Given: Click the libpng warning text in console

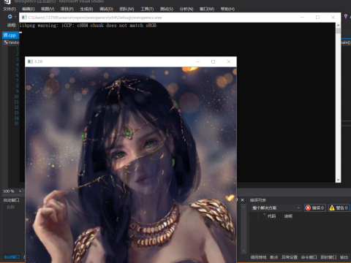Looking at the screenshot, I should 88,26.
